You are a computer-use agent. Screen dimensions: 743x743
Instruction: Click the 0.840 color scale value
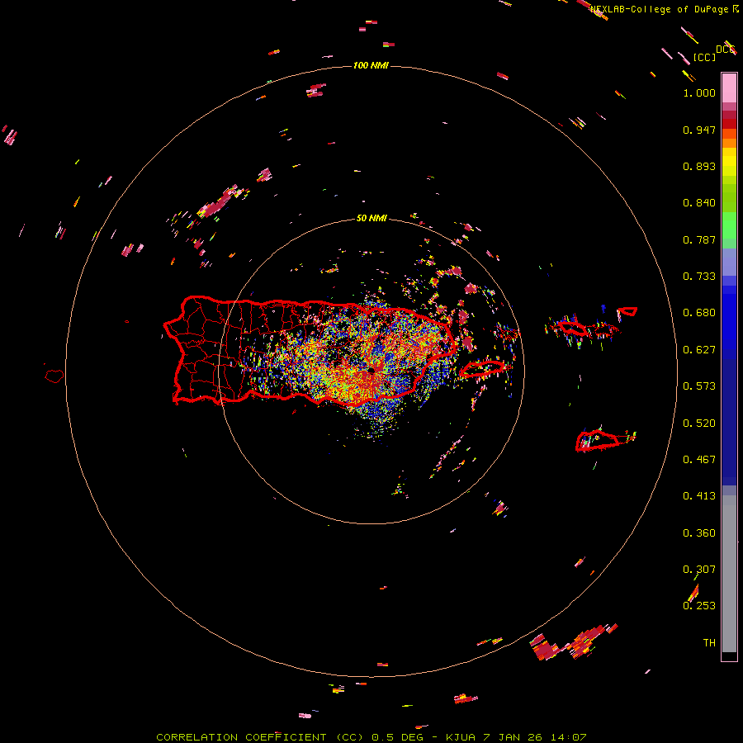[x=699, y=203]
